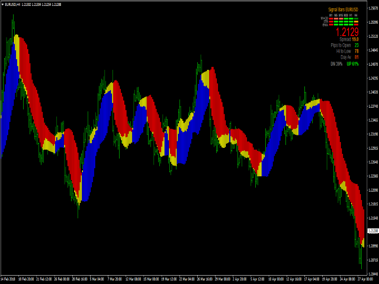Select the EMA M1 signal cell

pos(331,24)
